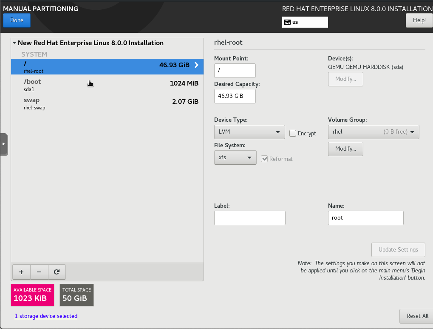433x329 pixels.
Task: Click the add mount point plus icon
Action: [x=21, y=272]
